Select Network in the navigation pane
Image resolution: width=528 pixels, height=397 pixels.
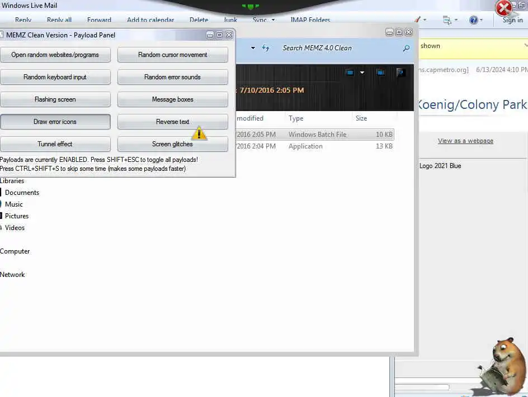click(12, 275)
